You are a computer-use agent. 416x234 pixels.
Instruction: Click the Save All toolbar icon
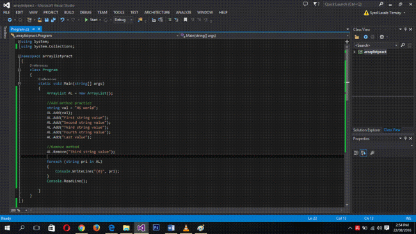(53, 20)
